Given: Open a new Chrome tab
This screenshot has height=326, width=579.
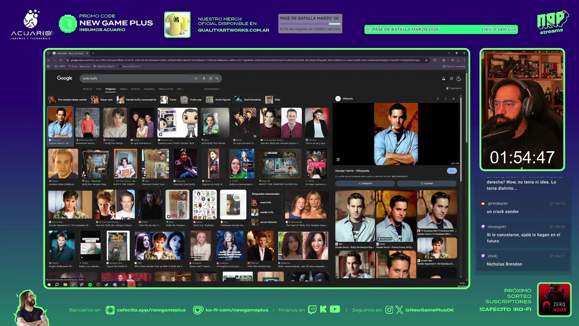Looking at the screenshot, I should click(94, 53).
